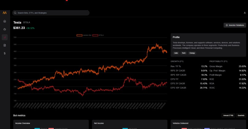Viewport: 248px width, 129px height.
Task: Click the search magnifier icon
Action: pos(15,13)
